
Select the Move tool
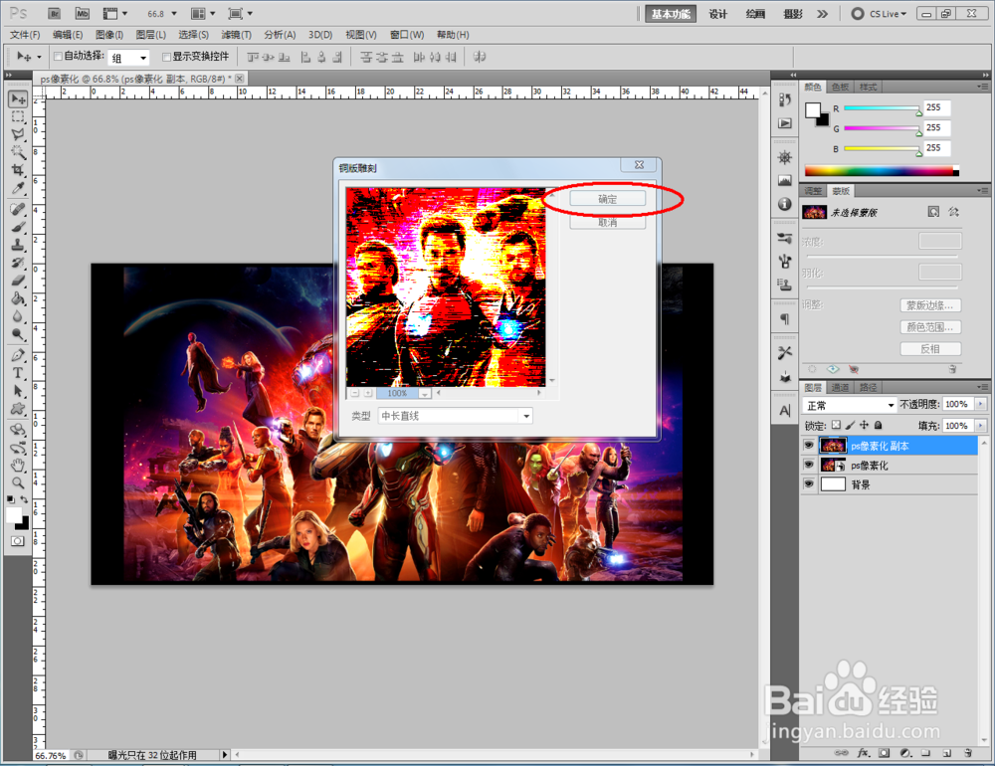pyautogui.click(x=18, y=98)
